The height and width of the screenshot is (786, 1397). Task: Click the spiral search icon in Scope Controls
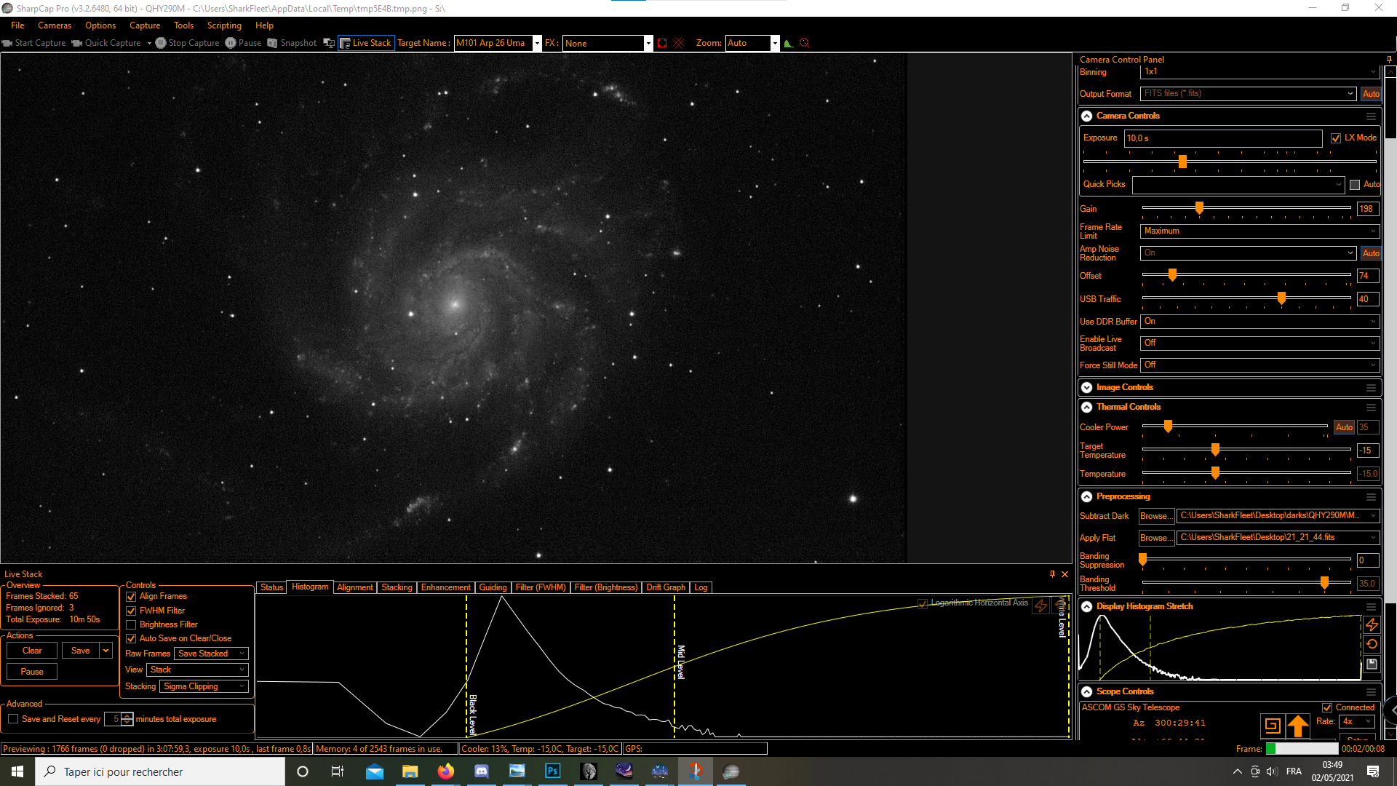point(1272,725)
